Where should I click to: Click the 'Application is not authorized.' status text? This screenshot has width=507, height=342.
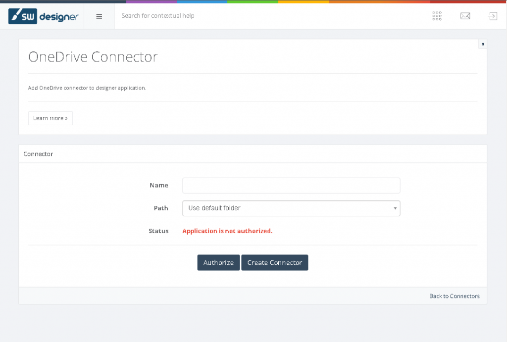tap(227, 231)
